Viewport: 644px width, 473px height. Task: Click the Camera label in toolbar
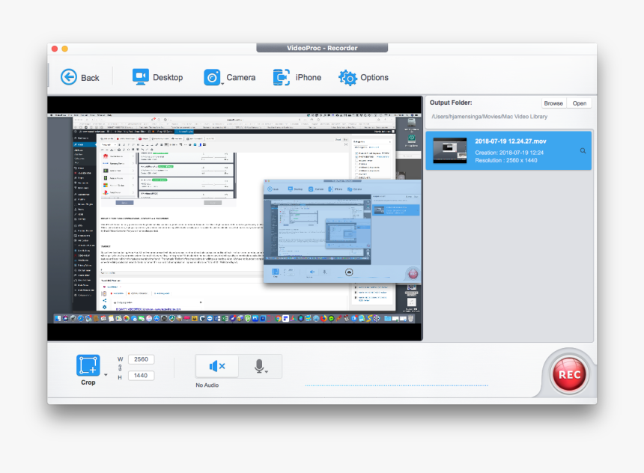click(240, 77)
